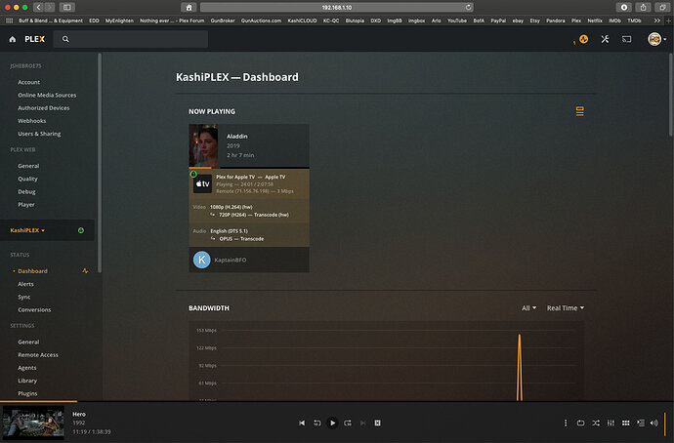Open Remote Access settings
The height and width of the screenshot is (443, 674).
pyautogui.click(x=38, y=354)
